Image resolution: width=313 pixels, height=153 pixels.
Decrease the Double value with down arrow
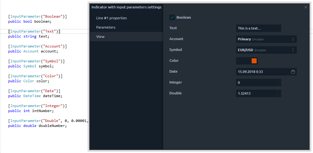[x=277, y=95]
